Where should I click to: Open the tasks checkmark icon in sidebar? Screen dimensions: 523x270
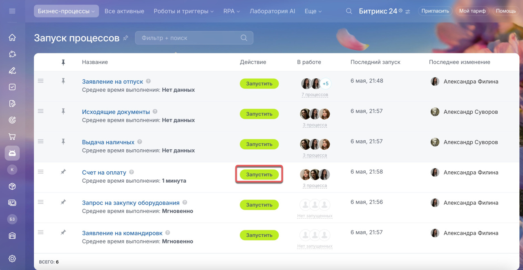point(12,87)
